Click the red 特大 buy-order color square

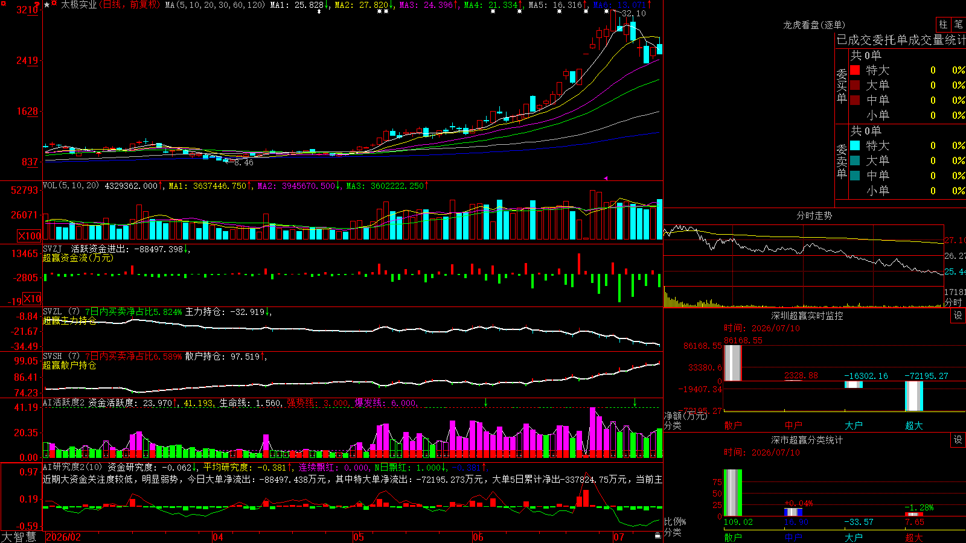point(855,70)
